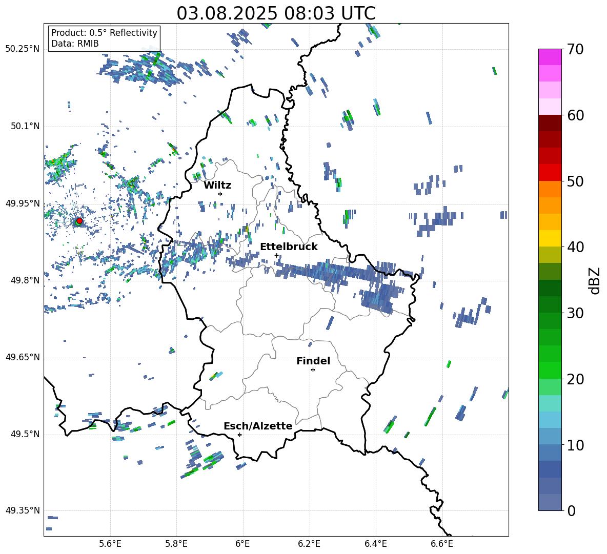Click the yellow colorbar segment near 40
The width and height of the screenshot is (607, 554).
pos(550,238)
